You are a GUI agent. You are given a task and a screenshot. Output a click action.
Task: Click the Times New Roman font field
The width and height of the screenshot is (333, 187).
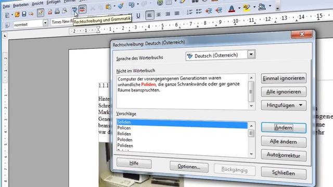click(x=62, y=22)
